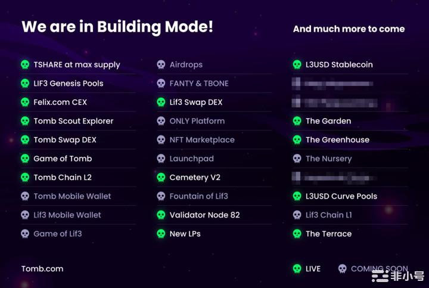Viewport: 429px width, 288px height.
Task: Click the skull icon beside NFT Marketplace
Action: 161,140
